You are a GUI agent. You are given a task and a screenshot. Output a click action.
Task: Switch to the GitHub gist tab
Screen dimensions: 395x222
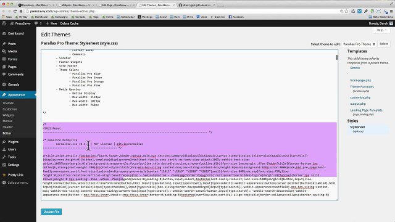(196, 5)
